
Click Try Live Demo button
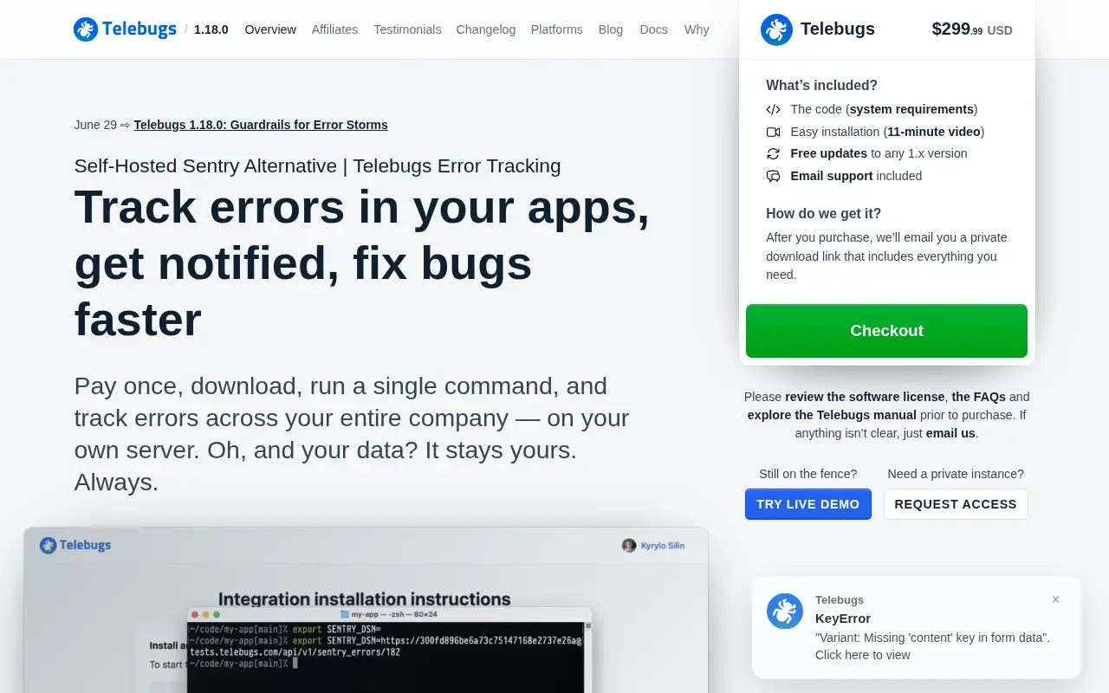tap(808, 504)
